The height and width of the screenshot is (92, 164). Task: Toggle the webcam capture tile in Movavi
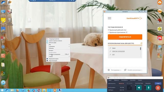point(129,88)
